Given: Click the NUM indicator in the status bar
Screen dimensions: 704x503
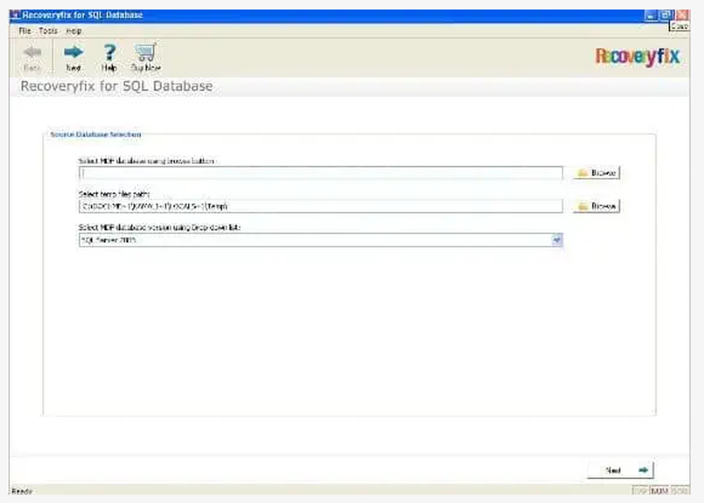Looking at the screenshot, I should [659, 491].
